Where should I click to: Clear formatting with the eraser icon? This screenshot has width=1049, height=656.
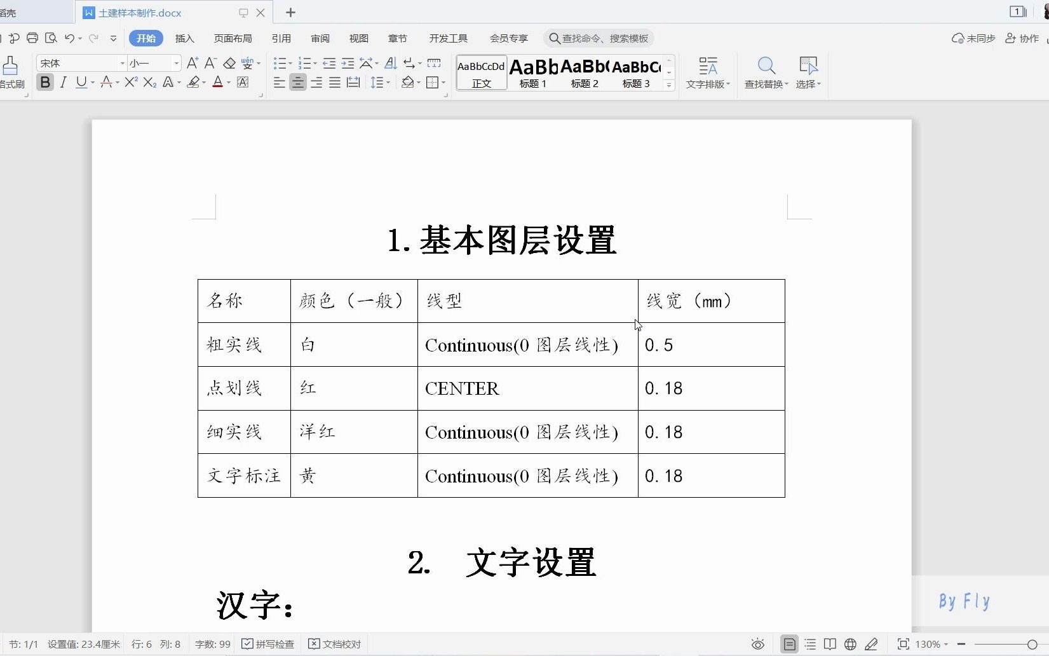click(x=229, y=63)
